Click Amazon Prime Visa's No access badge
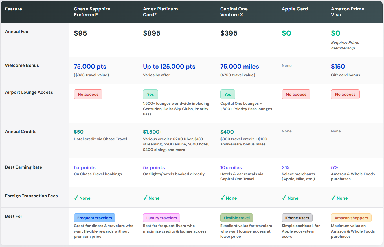384x247 pixels. click(345, 94)
